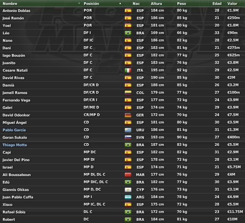Click Brazil flag in Robert row

click(128, 219)
